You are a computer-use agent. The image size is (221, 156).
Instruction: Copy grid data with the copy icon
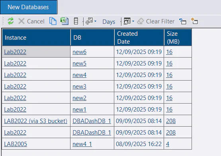tap(53, 21)
